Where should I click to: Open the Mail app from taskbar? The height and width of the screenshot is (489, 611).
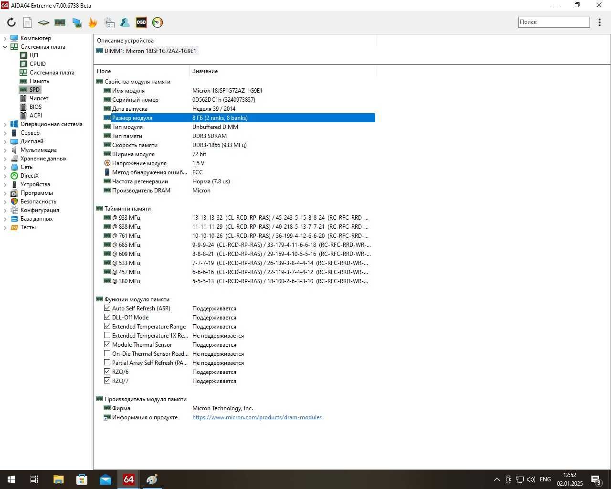point(105,479)
